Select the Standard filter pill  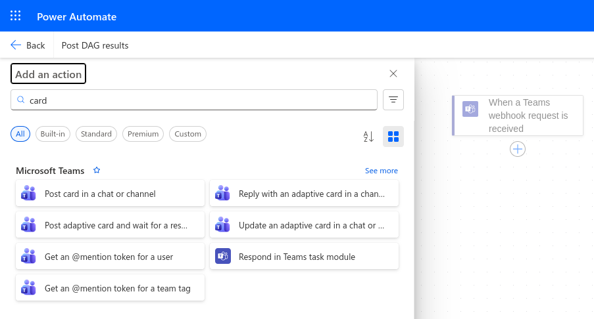click(96, 134)
